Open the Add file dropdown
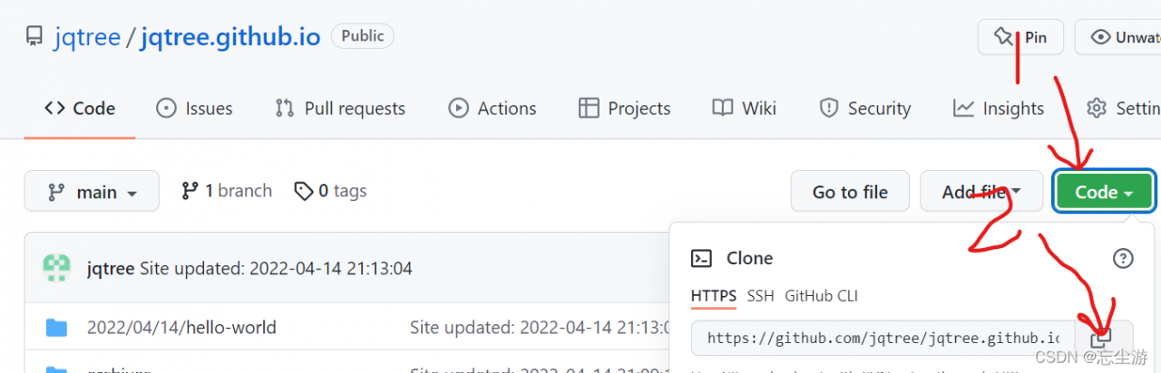 click(981, 192)
